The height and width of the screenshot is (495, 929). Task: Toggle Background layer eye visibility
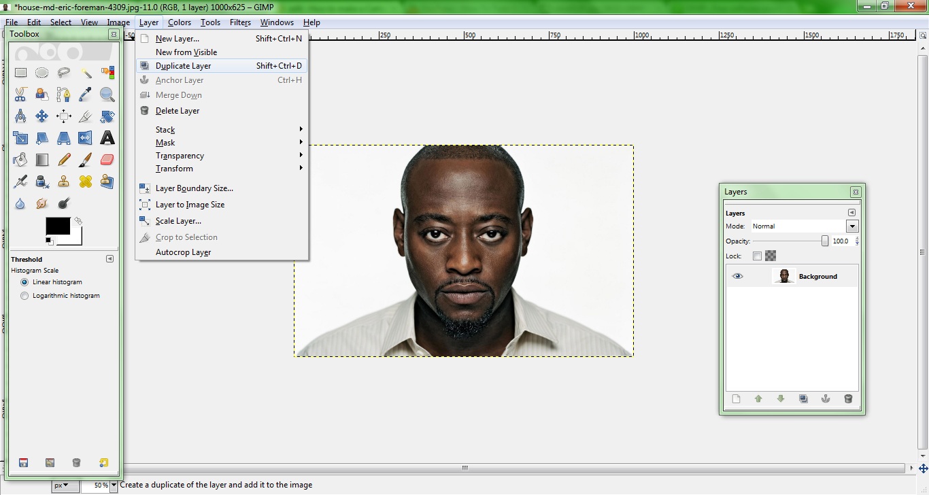(738, 277)
